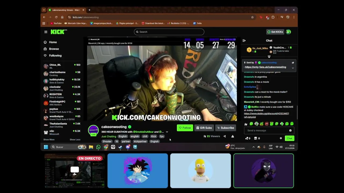Expand the pinned message chevron

pyautogui.click(x=293, y=68)
